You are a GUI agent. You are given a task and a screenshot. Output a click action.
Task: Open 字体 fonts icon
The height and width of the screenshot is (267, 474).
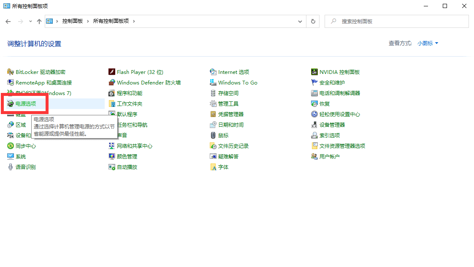[x=213, y=167]
